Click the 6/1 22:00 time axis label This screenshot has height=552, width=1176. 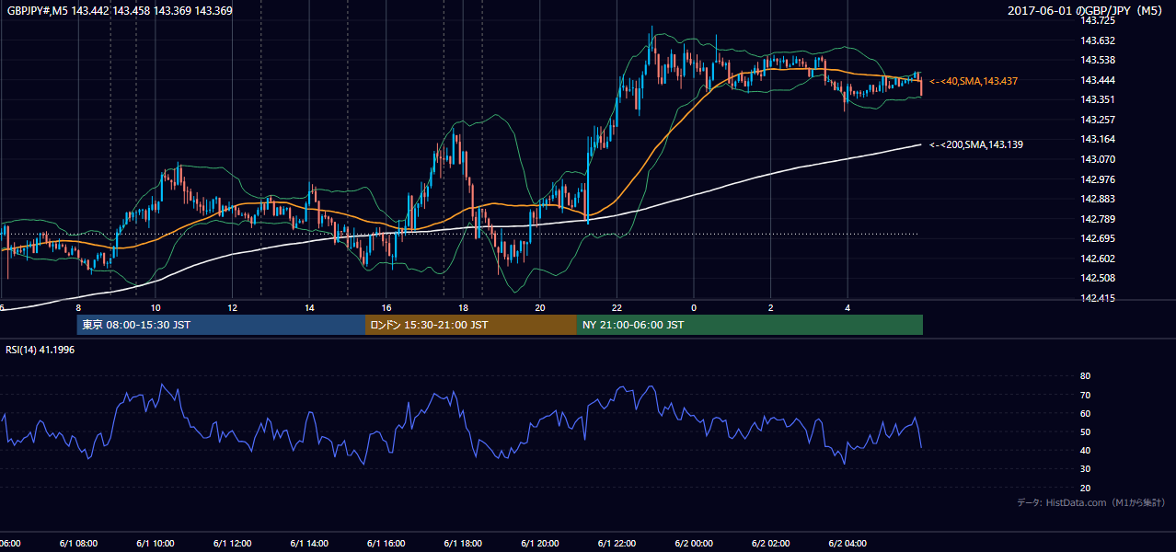point(617,543)
